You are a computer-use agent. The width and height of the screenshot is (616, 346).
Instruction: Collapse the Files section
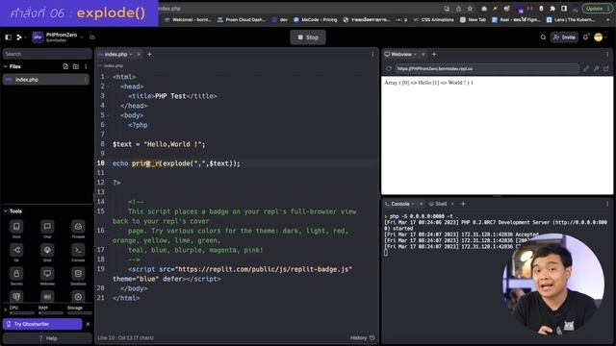pyautogui.click(x=6, y=66)
